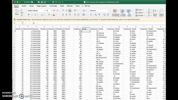Open the Data tab

click(x=62, y=6)
